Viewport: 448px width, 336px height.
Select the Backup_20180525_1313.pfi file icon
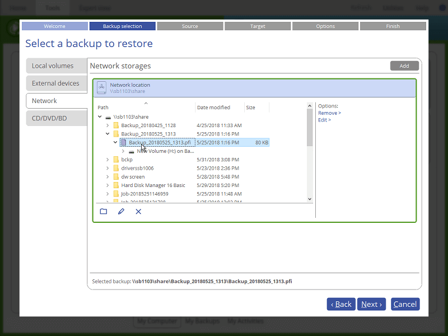(123, 142)
